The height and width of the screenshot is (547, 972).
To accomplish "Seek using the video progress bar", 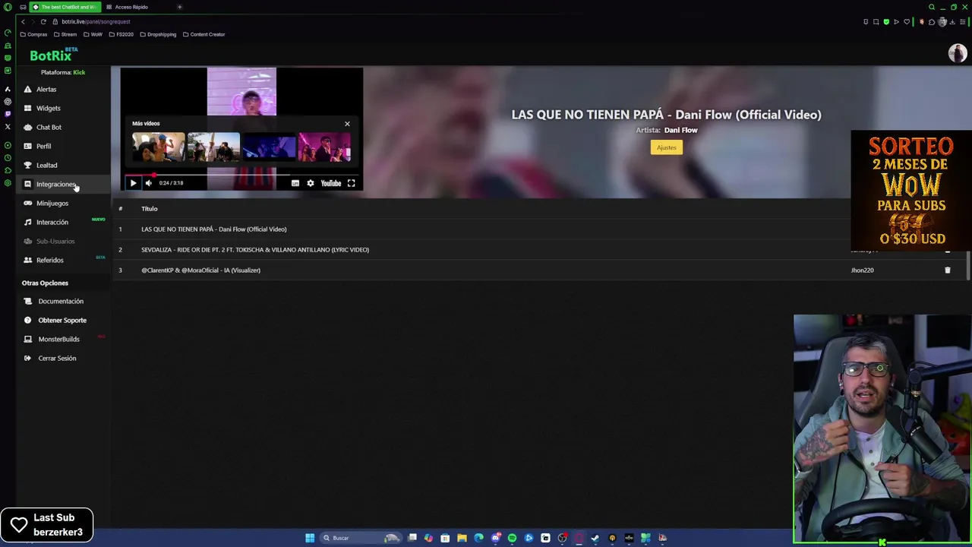I will click(241, 175).
